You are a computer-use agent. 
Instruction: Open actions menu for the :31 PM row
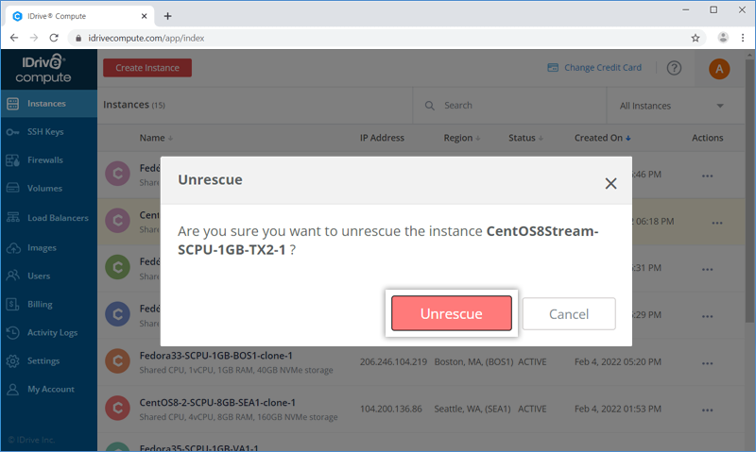(707, 269)
